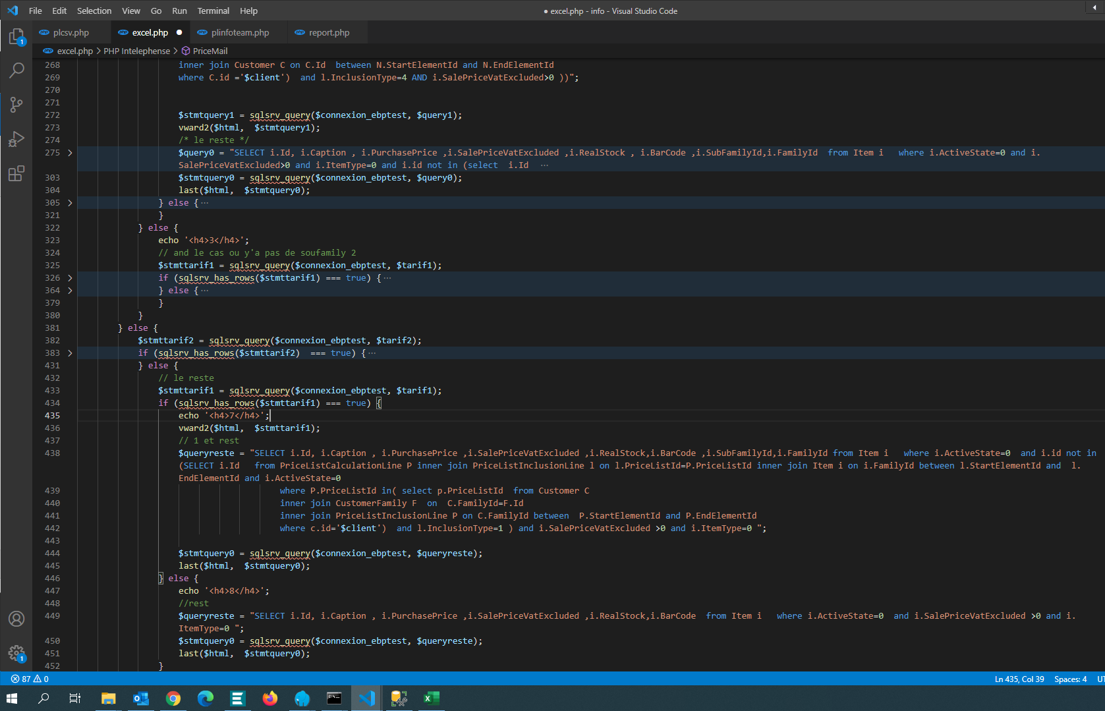Open the View menu
Viewport: 1105px width, 711px height.
(x=131, y=11)
